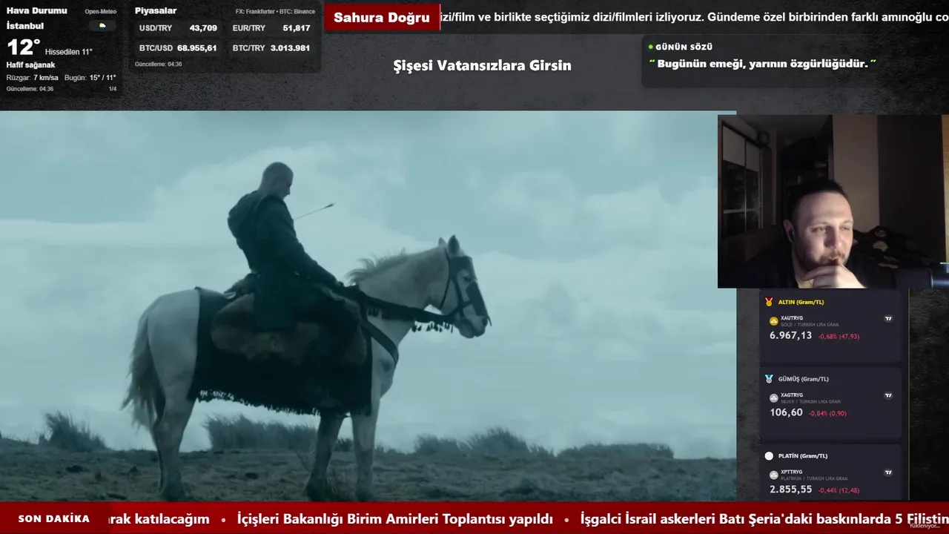
Task: Click the webcam feed thumbnail
Action: pyautogui.click(x=833, y=201)
